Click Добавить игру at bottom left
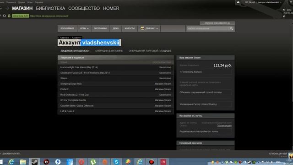293x165 pixels. click(x=11, y=154)
